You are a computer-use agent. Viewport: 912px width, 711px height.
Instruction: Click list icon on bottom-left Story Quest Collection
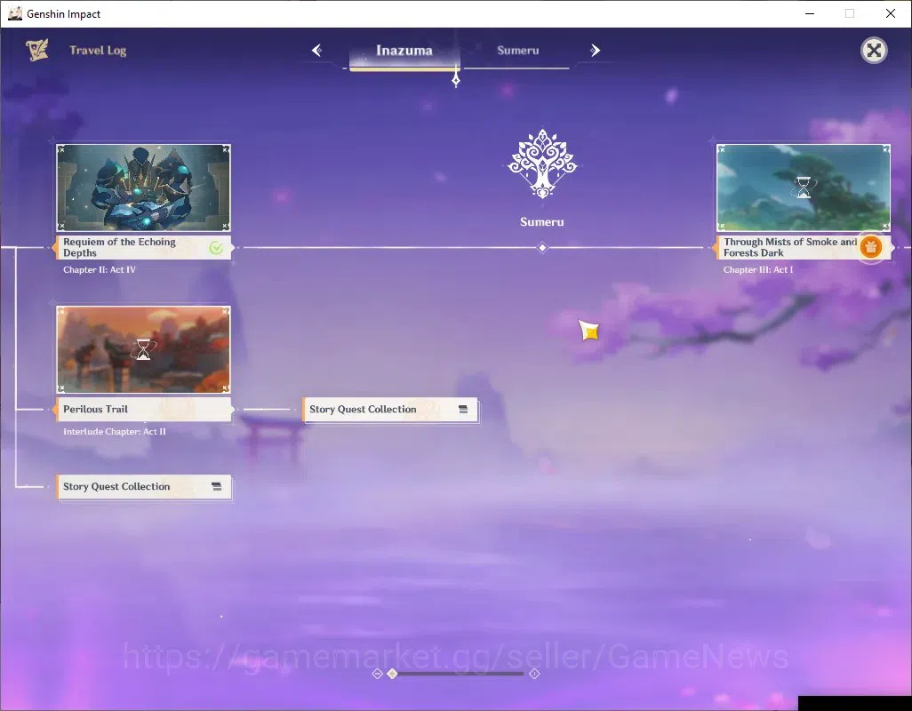click(216, 487)
